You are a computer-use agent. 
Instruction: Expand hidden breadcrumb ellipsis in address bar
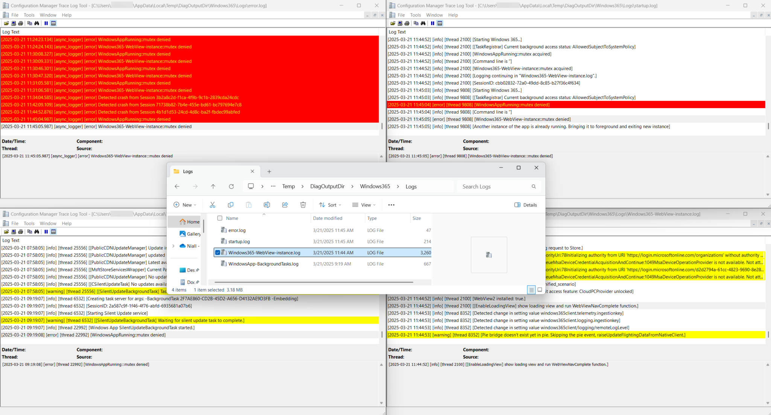pos(273,186)
